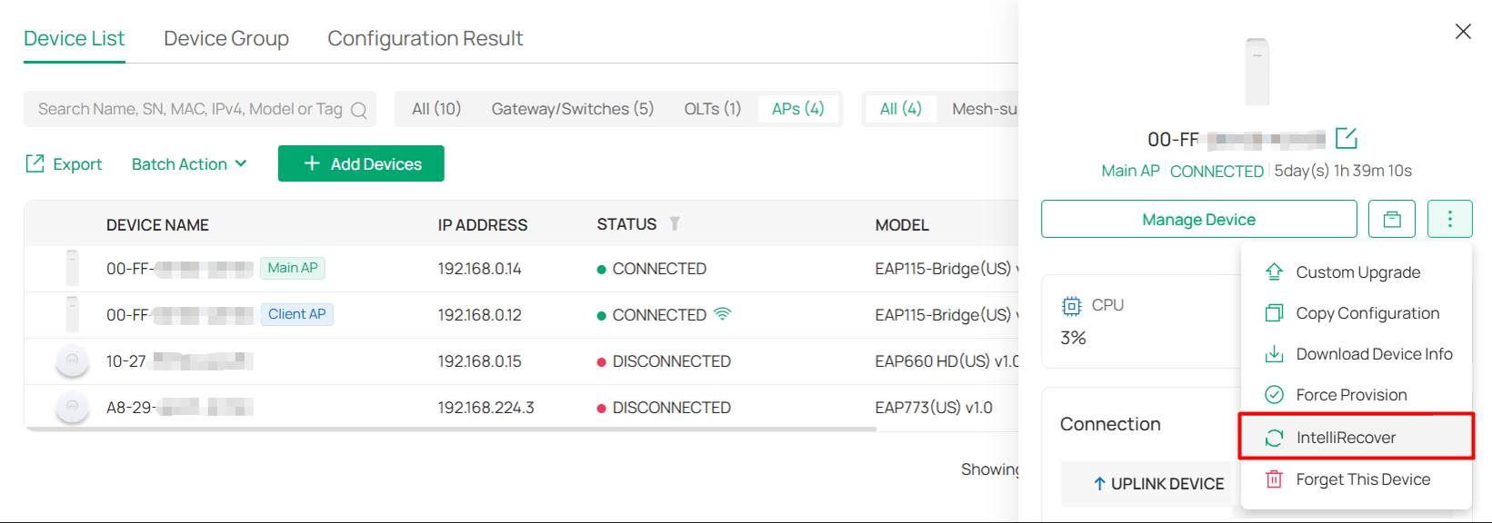Image resolution: width=1492 pixels, height=523 pixels.
Task: Click the Manage Device button
Action: tap(1198, 219)
